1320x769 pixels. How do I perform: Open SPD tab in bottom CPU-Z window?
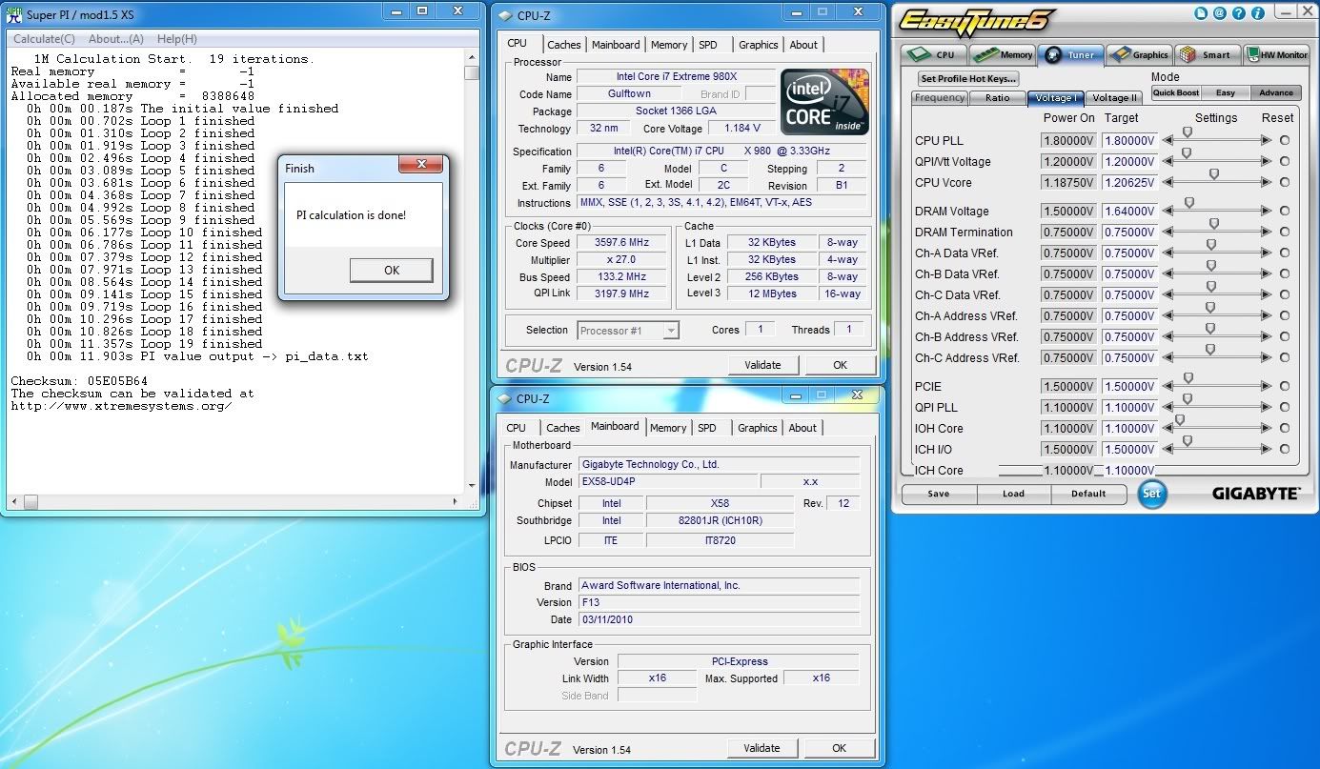point(706,428)
